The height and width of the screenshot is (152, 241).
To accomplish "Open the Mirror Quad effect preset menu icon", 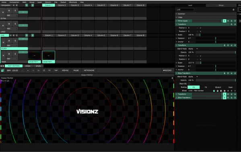I will pyautogui.click(x=235, y=21).
